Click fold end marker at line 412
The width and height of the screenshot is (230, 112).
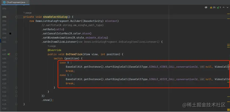[x=16, y=91]
